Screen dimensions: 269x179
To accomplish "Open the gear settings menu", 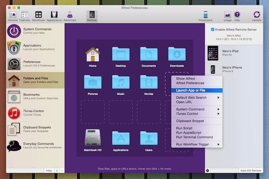I will pos(208,171).
